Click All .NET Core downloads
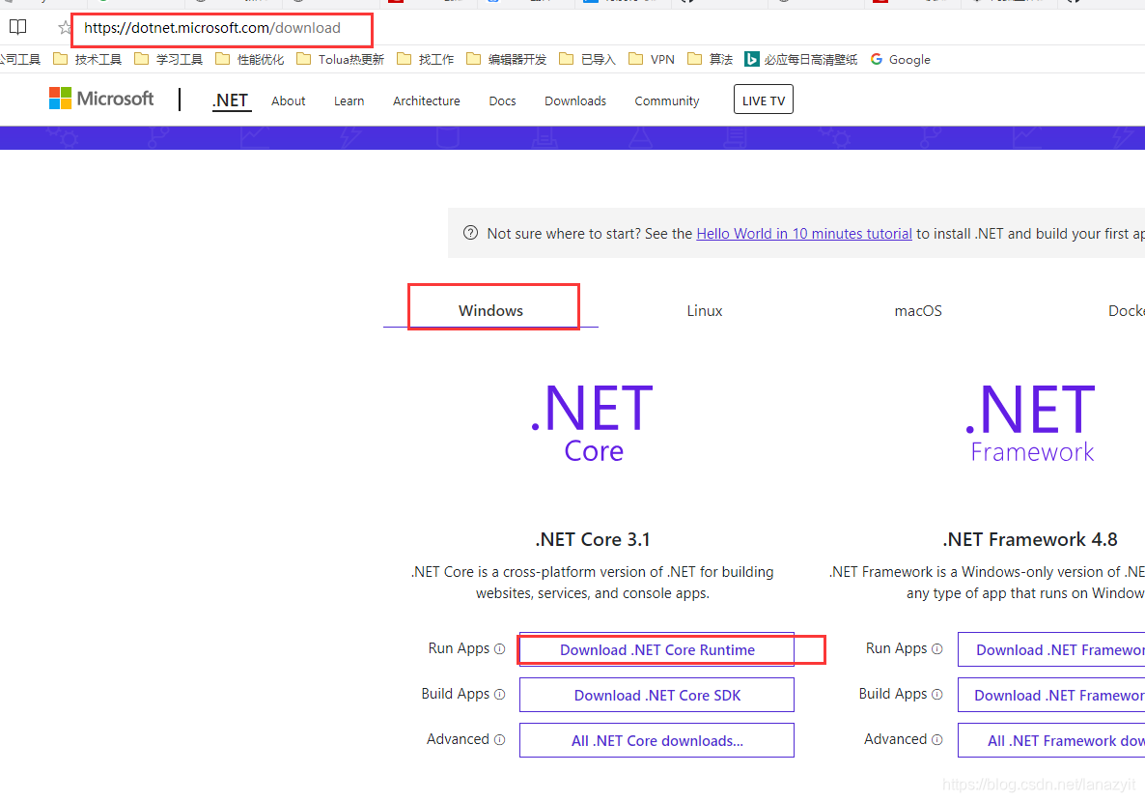 [656, 740]
